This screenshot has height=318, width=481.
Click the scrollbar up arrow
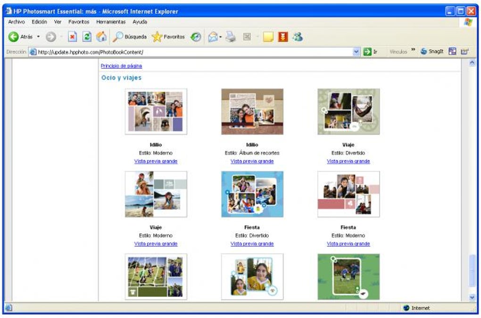pos(472,63)
